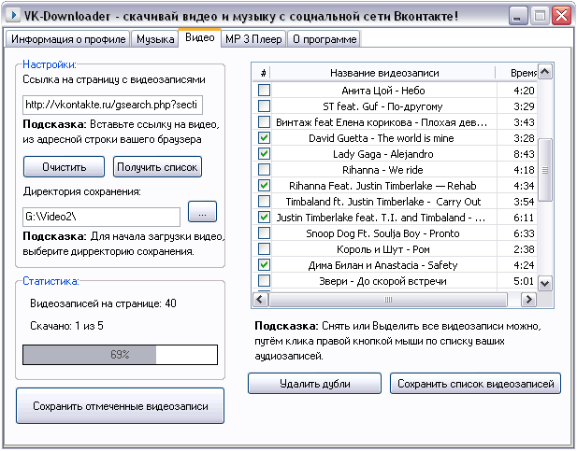The height and width of the screenshot is (451, 577).
Task: Click the list's down scroll arrow
Action: click(545, 283)
